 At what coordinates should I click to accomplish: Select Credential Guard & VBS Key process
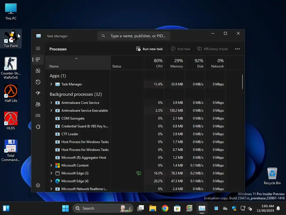tap(135, 126)
